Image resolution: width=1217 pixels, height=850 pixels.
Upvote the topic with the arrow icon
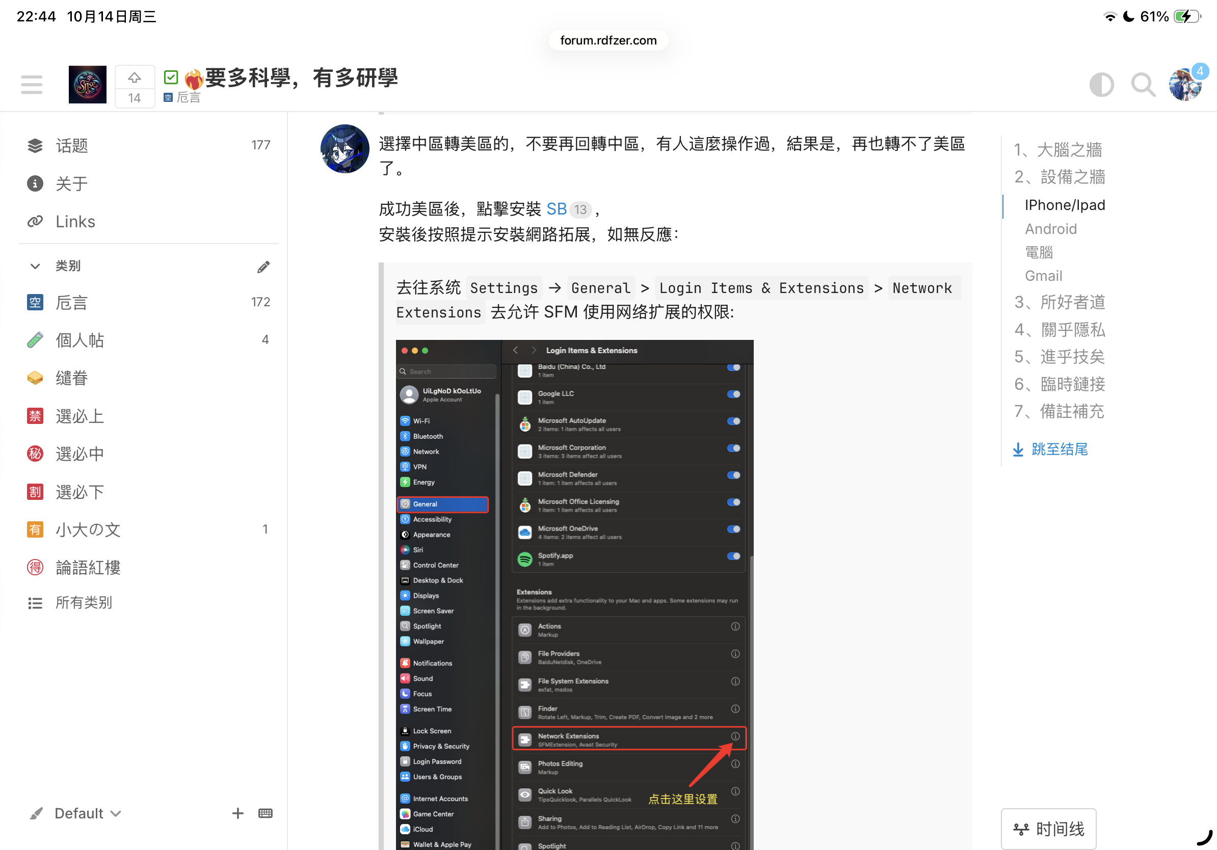[135, 78]
